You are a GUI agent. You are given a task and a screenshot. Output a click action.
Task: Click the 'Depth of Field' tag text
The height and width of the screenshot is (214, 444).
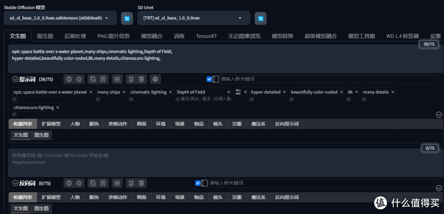coord(191,92)
